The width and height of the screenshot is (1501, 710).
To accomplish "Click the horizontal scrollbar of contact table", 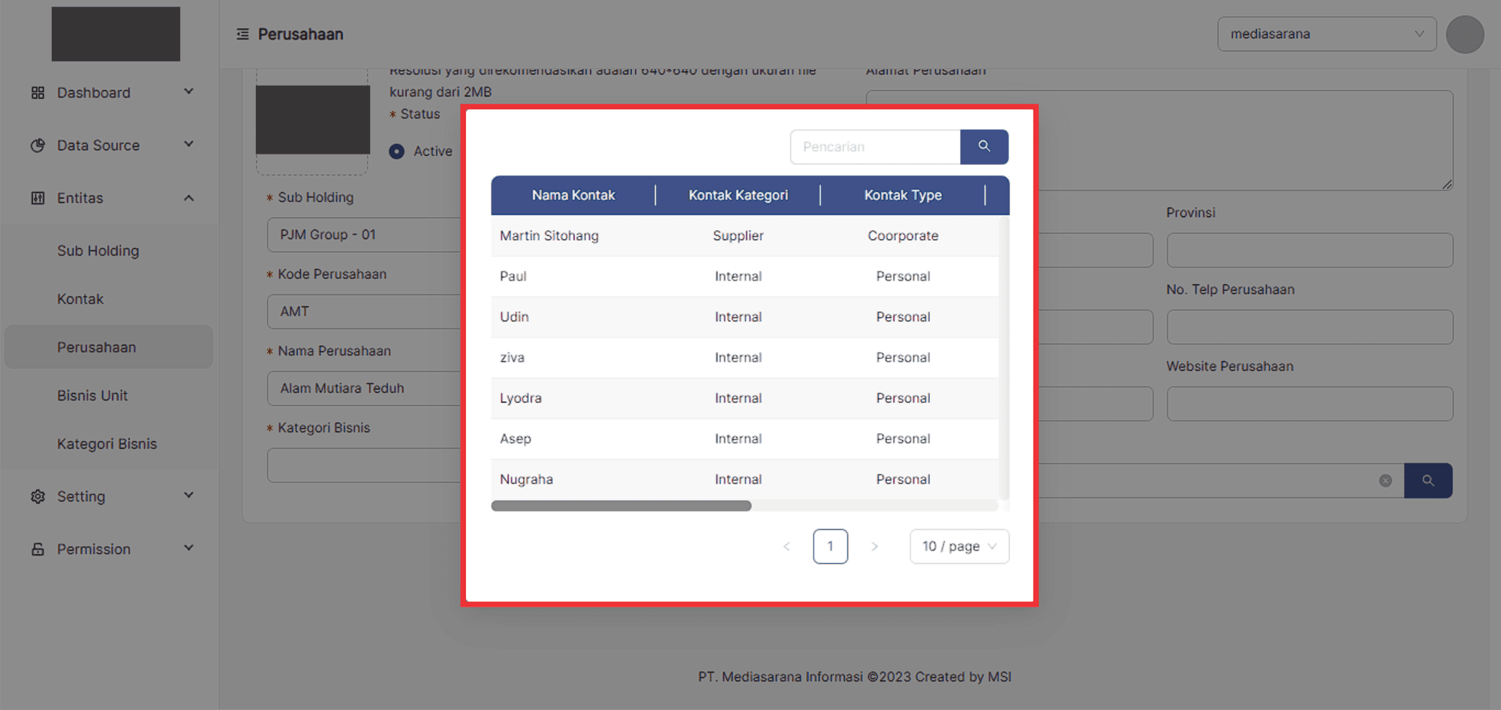I will 621,506.
